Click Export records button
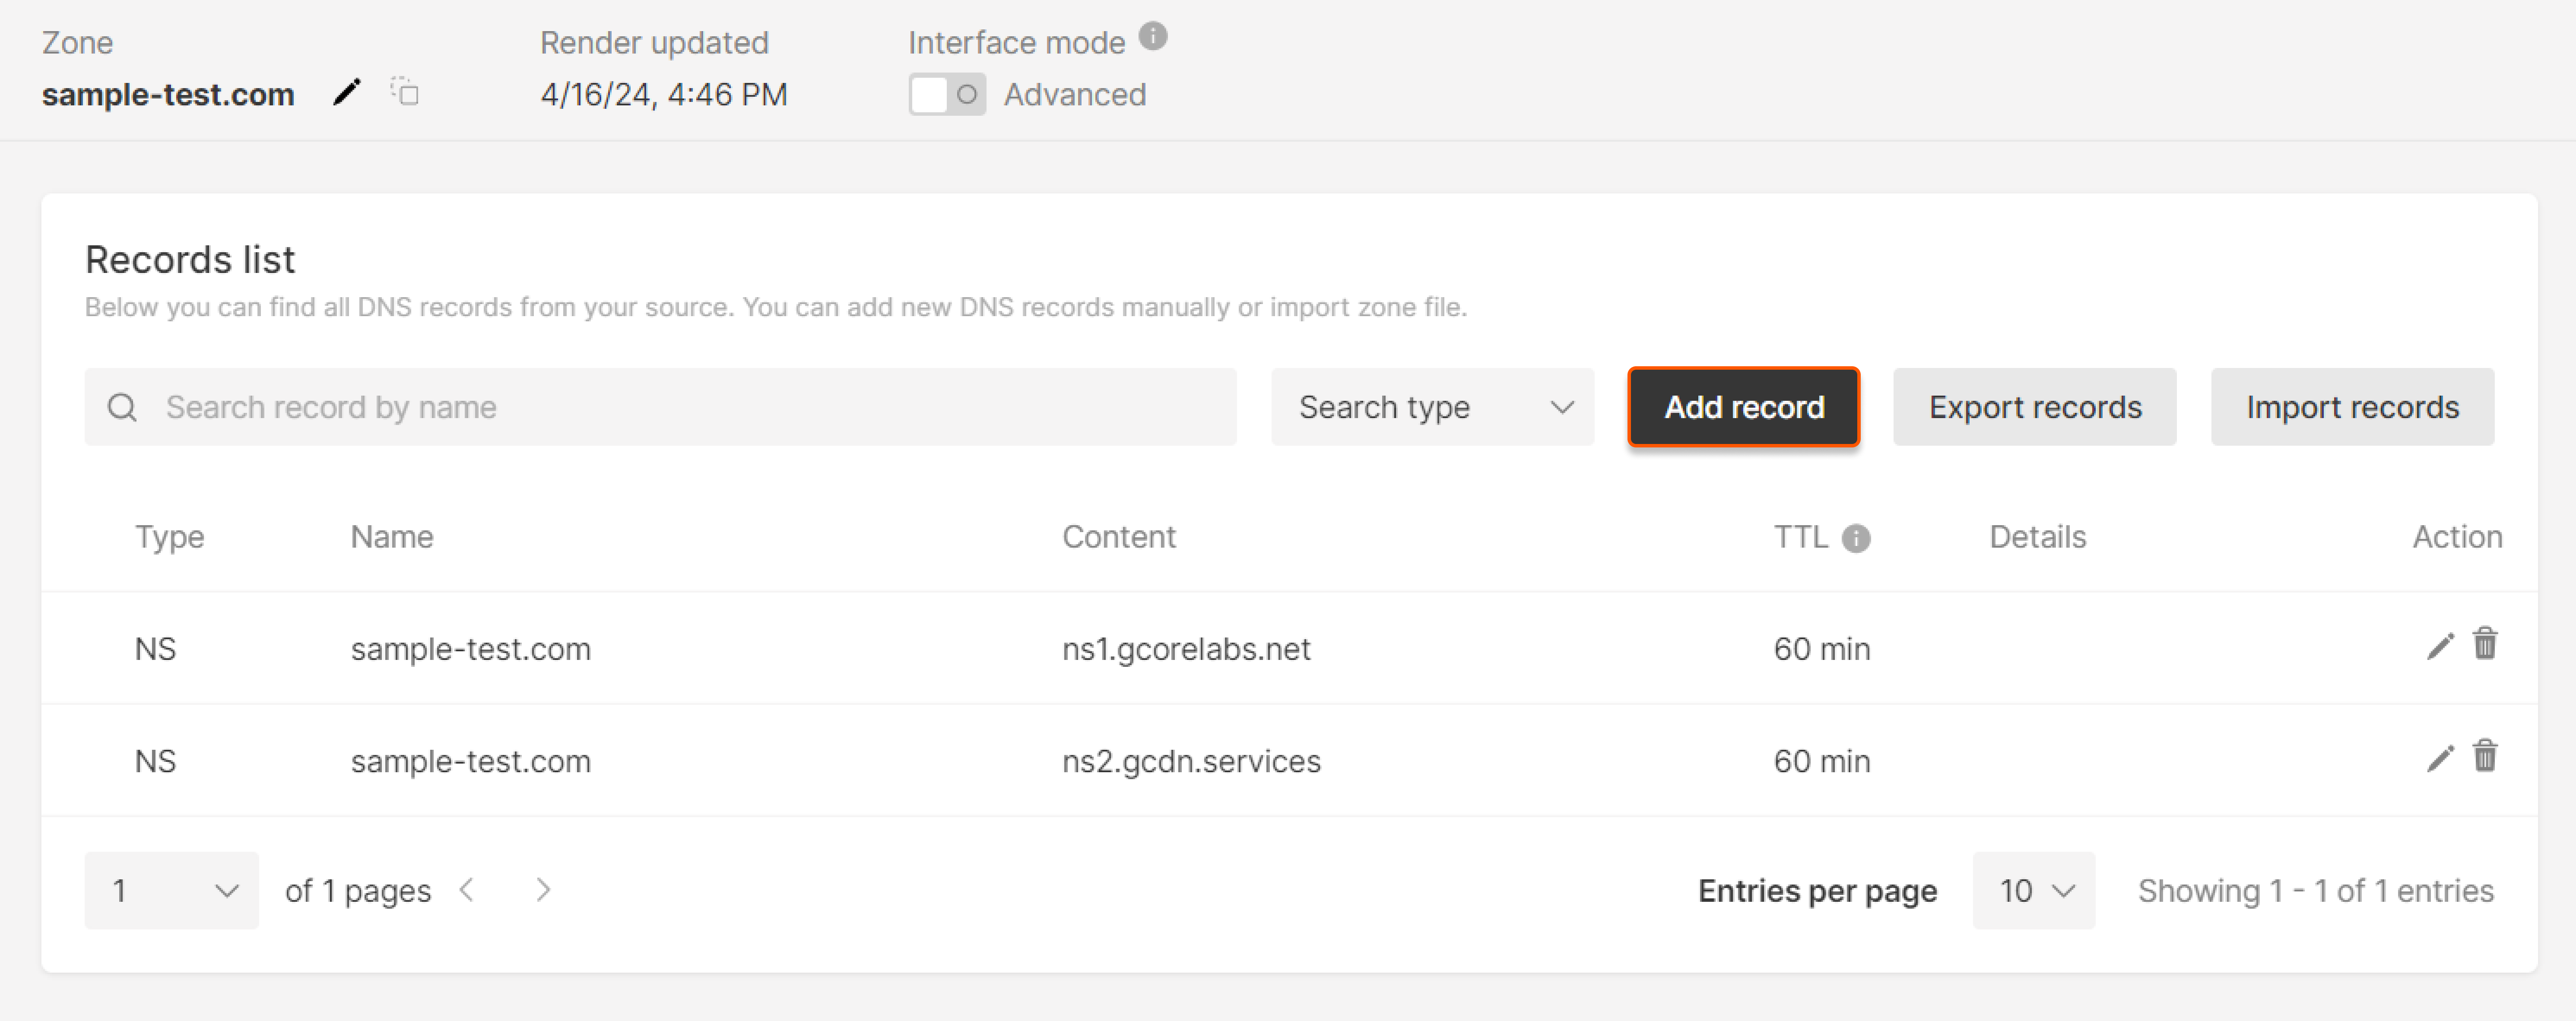2576x1021 pixels. pos(2034,407)
